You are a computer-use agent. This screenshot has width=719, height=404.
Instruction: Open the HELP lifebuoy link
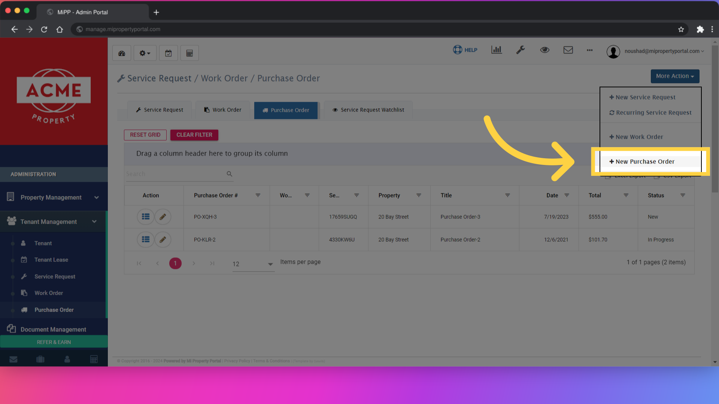tap(465, 50)
